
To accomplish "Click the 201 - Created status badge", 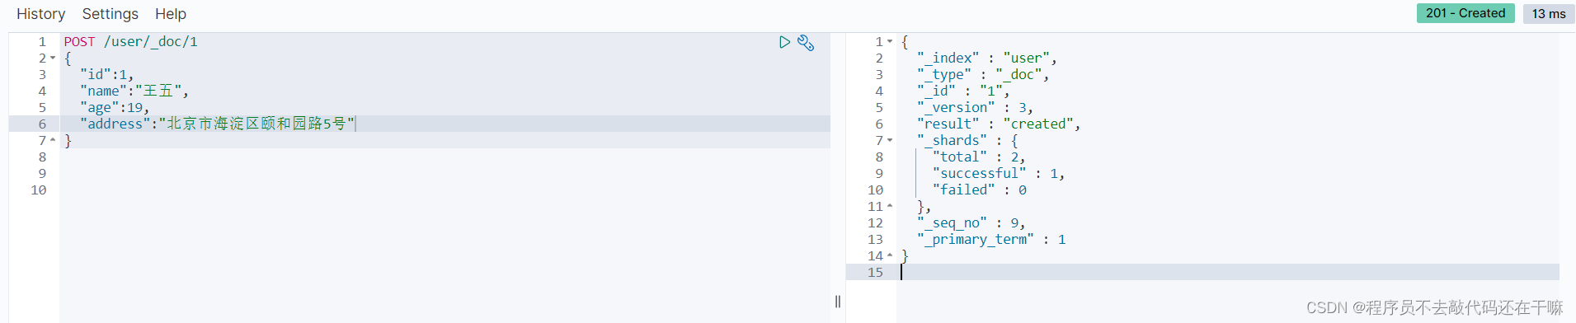I will [x=1465, y=13].
